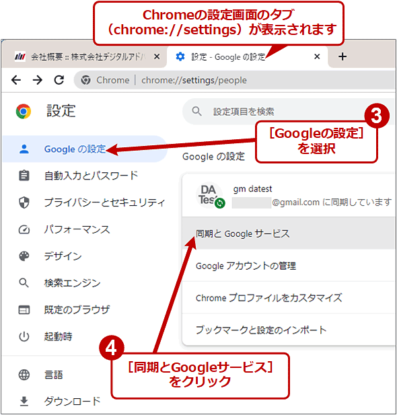This screenshot has height=415, width=397.
Task: Click the Chrome site info icon in address bar
Action: [x=86, y=80]
